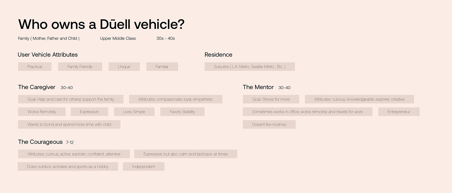Click the Upper Middle Class label
Screen dimensions: 452x193
click(x=118, y=38)
